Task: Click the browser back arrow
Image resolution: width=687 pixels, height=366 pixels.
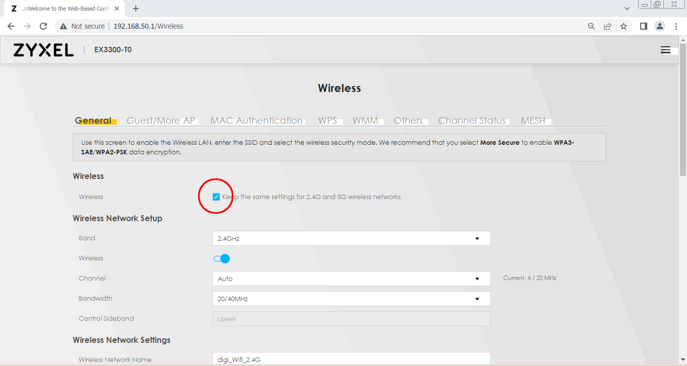Action: tap(11, 26)
